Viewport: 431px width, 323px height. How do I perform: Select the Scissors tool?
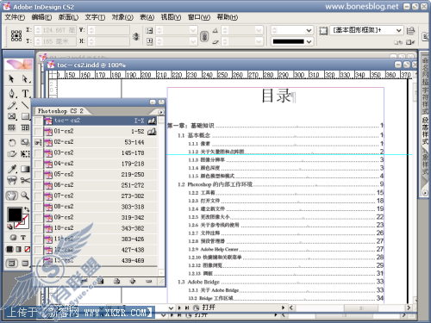[25, 180]
